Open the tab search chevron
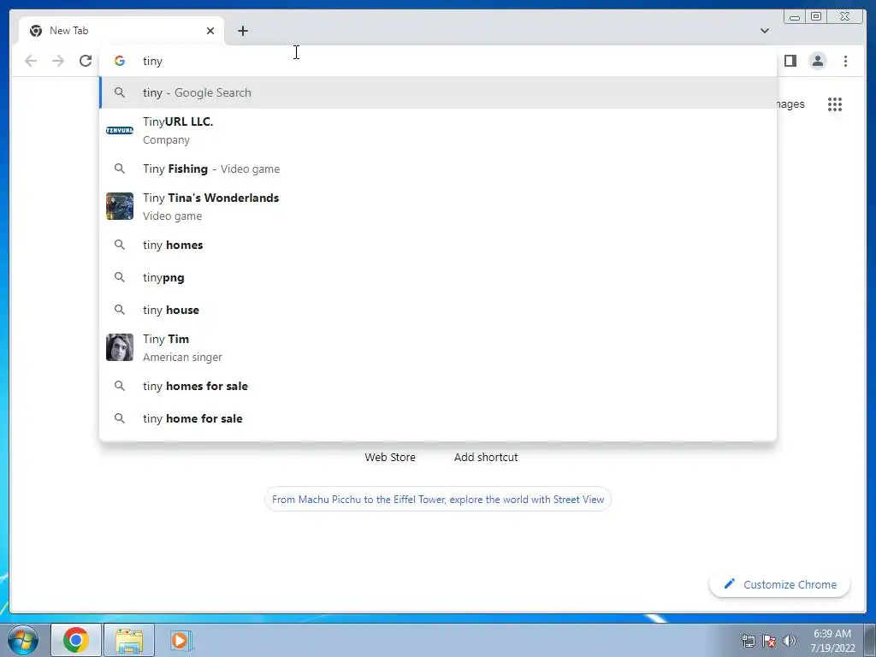The height and width of the screenshot is (657, 876). 765,31
